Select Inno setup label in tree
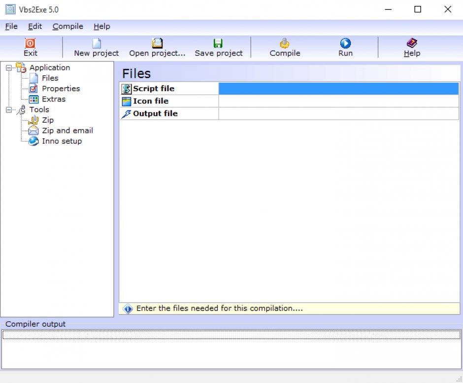 pos(62,141)
